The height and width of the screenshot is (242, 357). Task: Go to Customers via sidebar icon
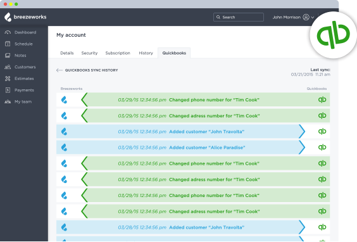8,67
